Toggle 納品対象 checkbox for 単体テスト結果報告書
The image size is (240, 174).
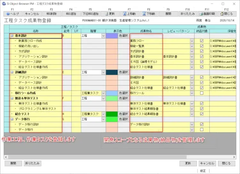tap(202, 109)
